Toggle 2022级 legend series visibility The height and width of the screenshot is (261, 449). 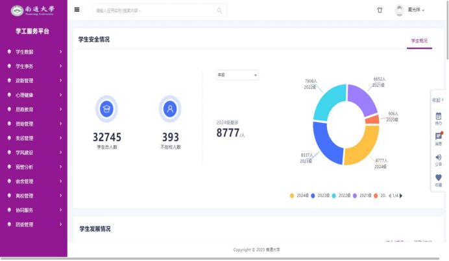(342, 196)
